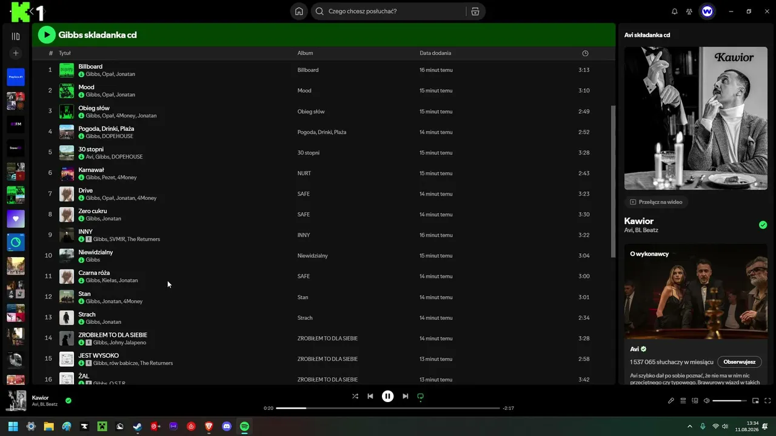
Task: Open the browse icon in search bar
Action: [x=475, y=12]
